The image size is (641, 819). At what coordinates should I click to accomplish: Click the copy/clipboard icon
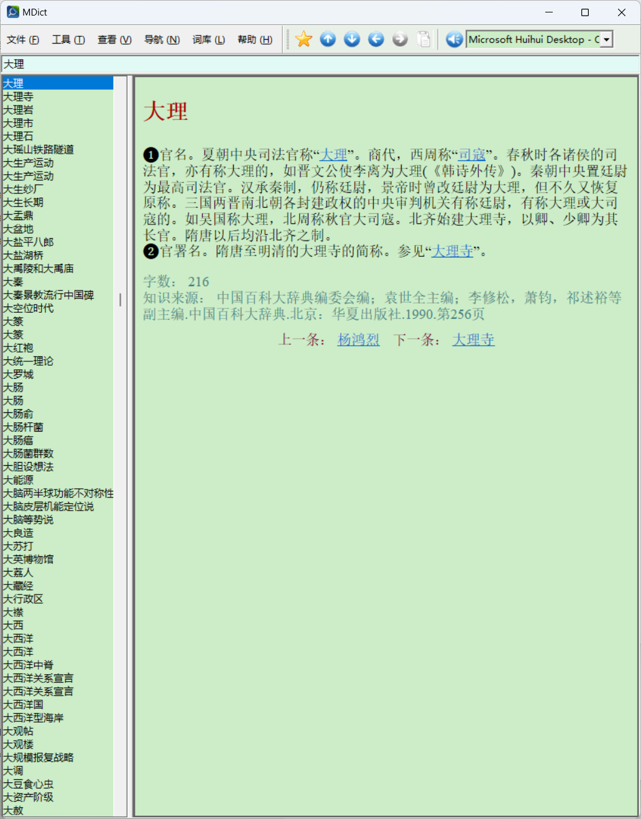424,39
